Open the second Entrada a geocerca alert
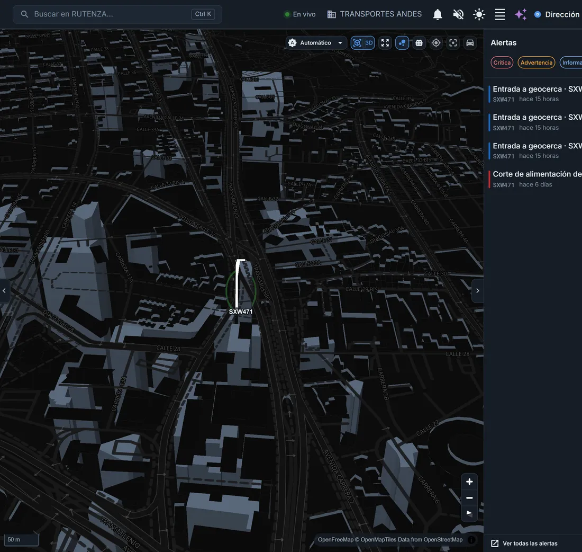The image size is (582, 552). [x=535, y=122]
